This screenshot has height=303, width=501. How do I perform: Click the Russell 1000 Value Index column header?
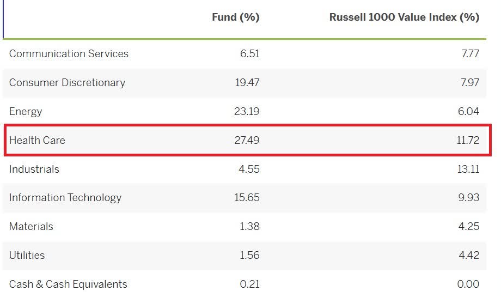(x=404, y=17)
